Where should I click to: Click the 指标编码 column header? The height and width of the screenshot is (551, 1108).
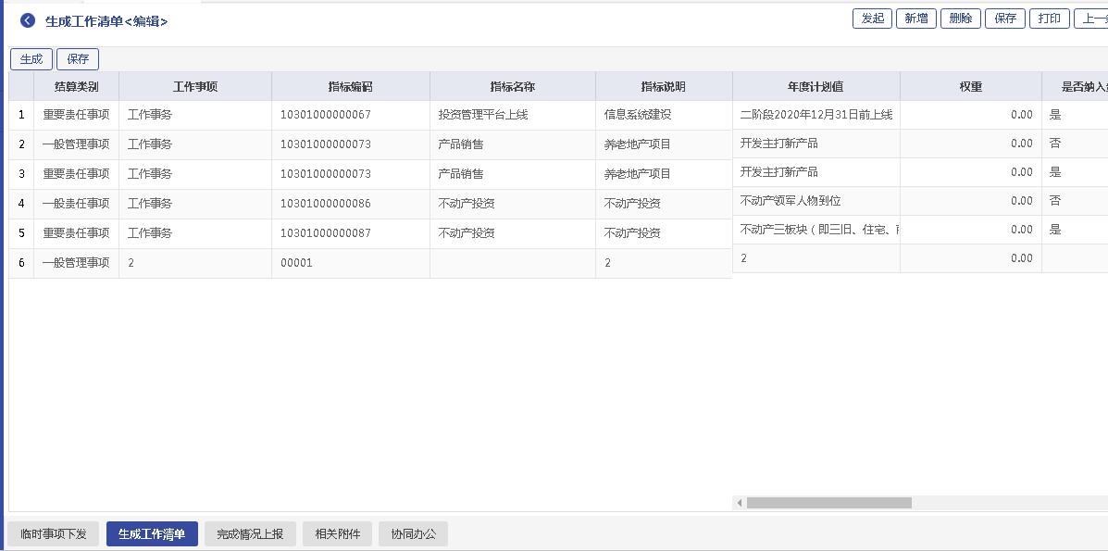click(x=350, y=87)
